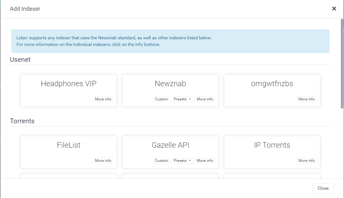344x198 pixels.
Task: Open the Presets dropdown under Gazelle API
Action: pos(182,160)
